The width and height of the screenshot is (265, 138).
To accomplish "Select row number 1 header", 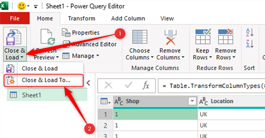I will pos(105,114).
